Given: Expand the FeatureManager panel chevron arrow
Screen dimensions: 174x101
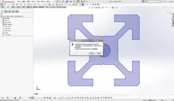Looking at the screenshot, I should click(32, 12).
